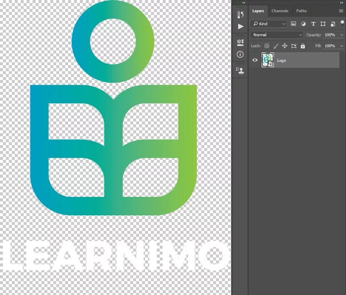Filter layers by pixel layers icon
This screenshot has width=346, height=295.
293,24
